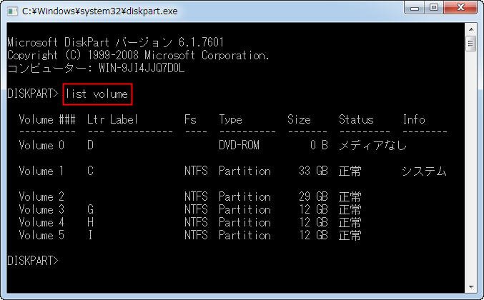The height and width of the screenshot is (300, 484).
Task: Click the bottom empty 'DISKPART>' prompt
Action: [x=33, y=261]
